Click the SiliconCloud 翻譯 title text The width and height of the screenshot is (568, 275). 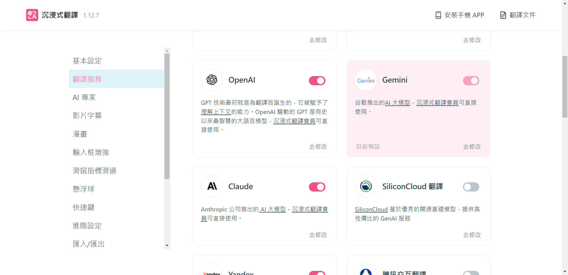point(412,186)
